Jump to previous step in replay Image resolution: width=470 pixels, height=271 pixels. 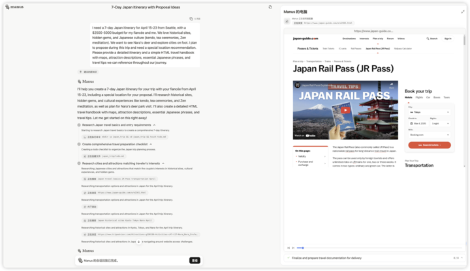pos(287,248)
